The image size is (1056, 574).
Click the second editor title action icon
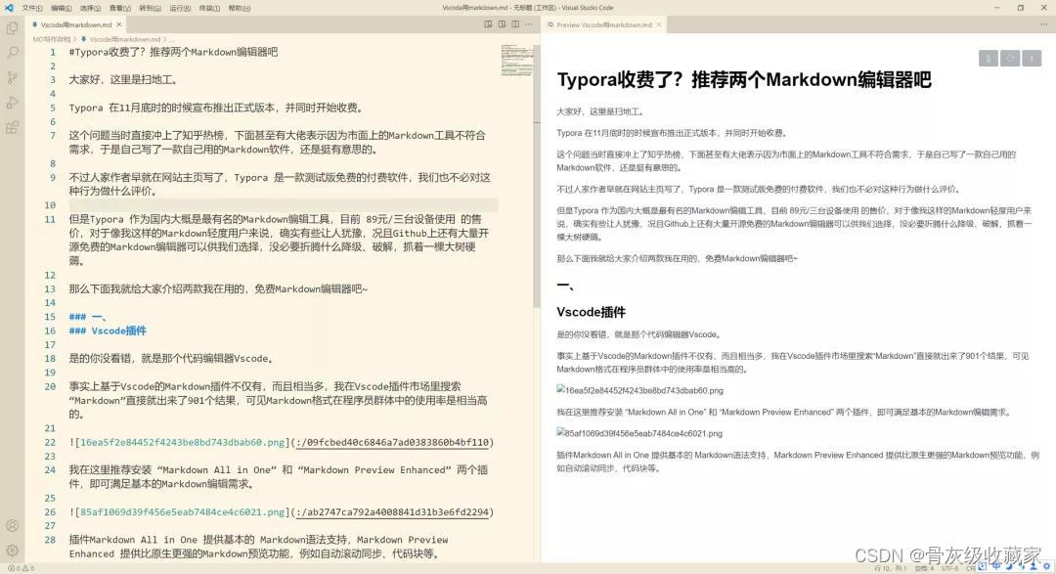tap(502, 24)
